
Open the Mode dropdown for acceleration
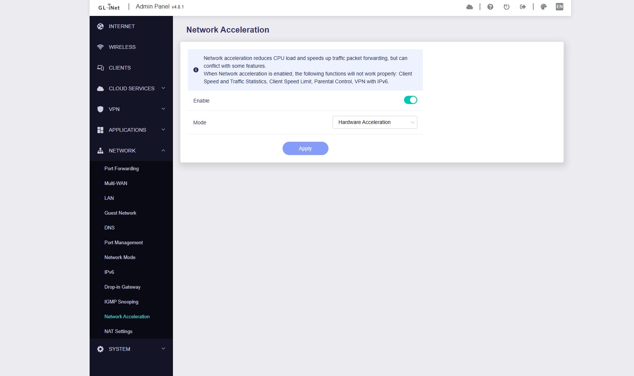tap(375, 122)
